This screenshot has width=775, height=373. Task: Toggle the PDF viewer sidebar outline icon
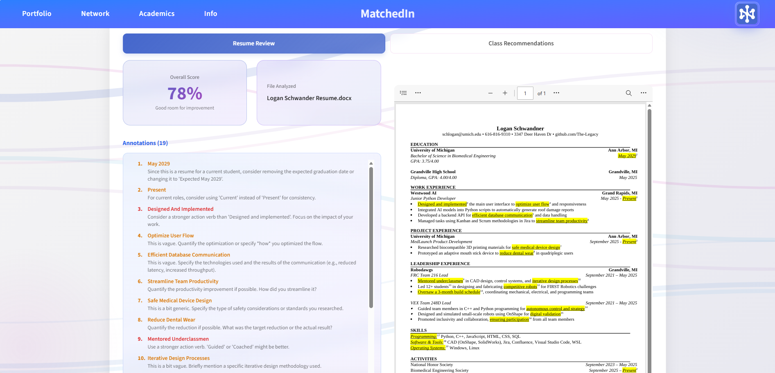click(403, 93)
